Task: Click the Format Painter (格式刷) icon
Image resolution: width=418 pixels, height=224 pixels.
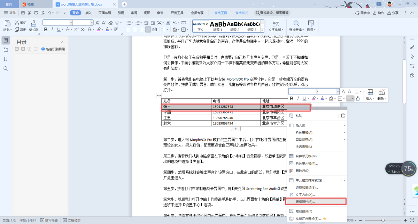Action: point(33,25)
